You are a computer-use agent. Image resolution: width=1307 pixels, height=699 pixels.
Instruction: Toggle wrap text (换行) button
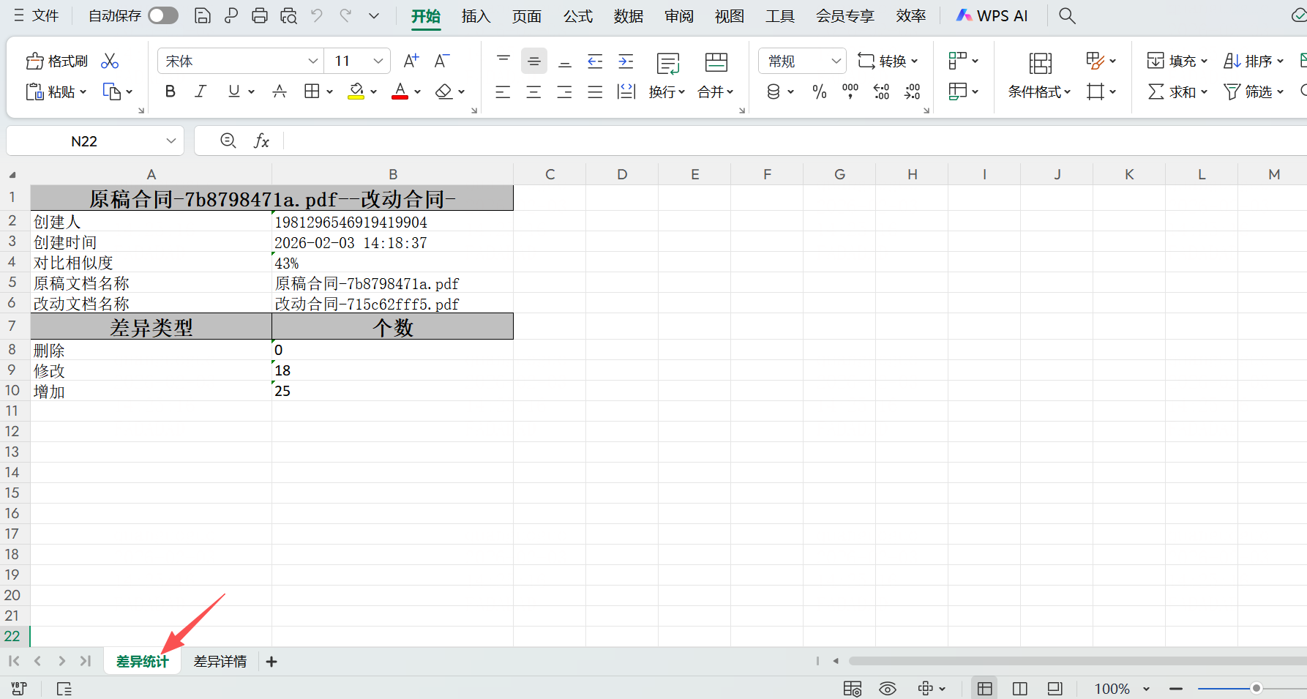(x=667, y=75)
